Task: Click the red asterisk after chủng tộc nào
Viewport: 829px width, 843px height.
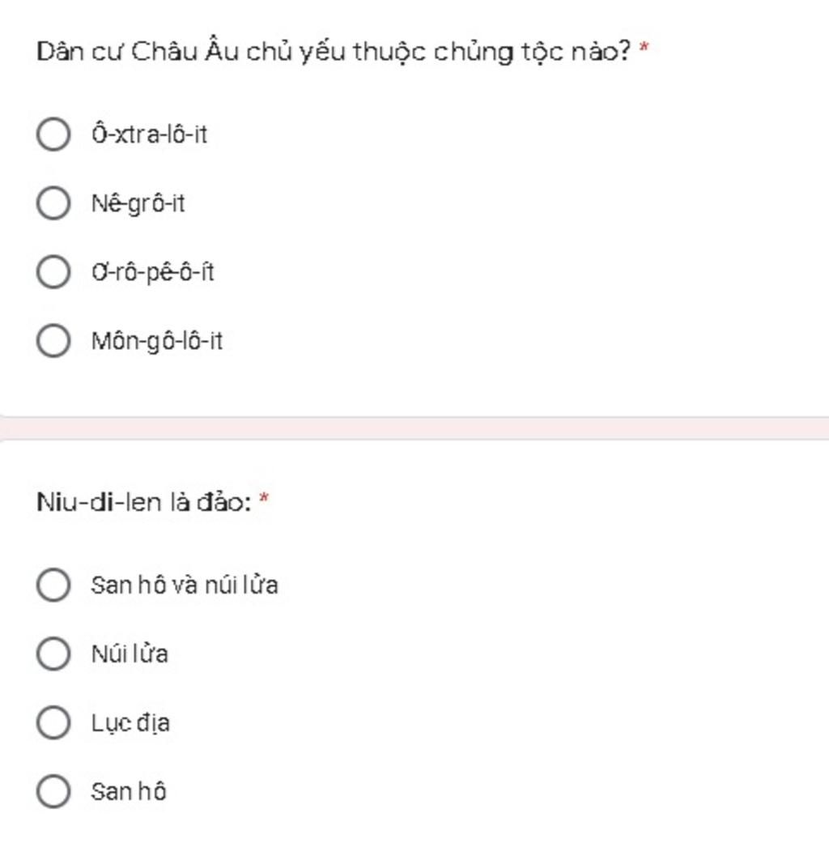Action: [644, 49]
